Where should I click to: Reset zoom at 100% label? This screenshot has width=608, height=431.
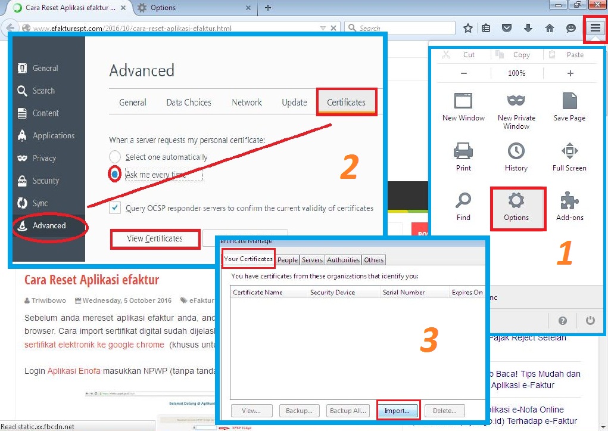pos(516,73)
